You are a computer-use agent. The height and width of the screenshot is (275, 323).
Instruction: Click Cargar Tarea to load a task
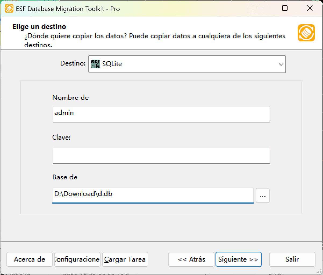[125, 259]
